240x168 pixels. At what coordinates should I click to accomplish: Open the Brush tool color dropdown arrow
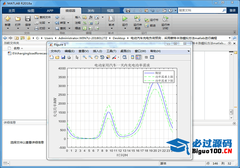118,57
